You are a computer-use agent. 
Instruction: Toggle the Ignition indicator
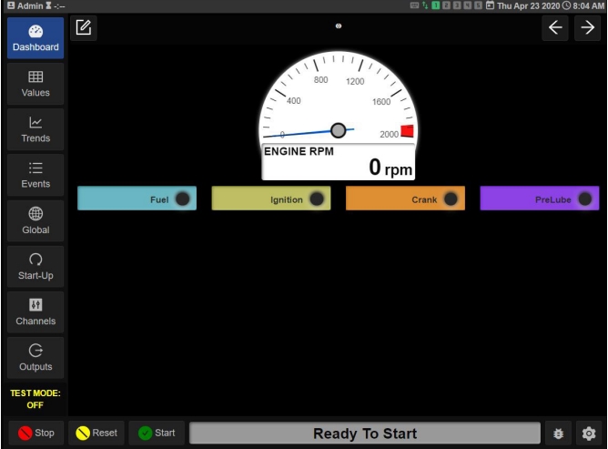pyautogui.click(x=317, y=199)
